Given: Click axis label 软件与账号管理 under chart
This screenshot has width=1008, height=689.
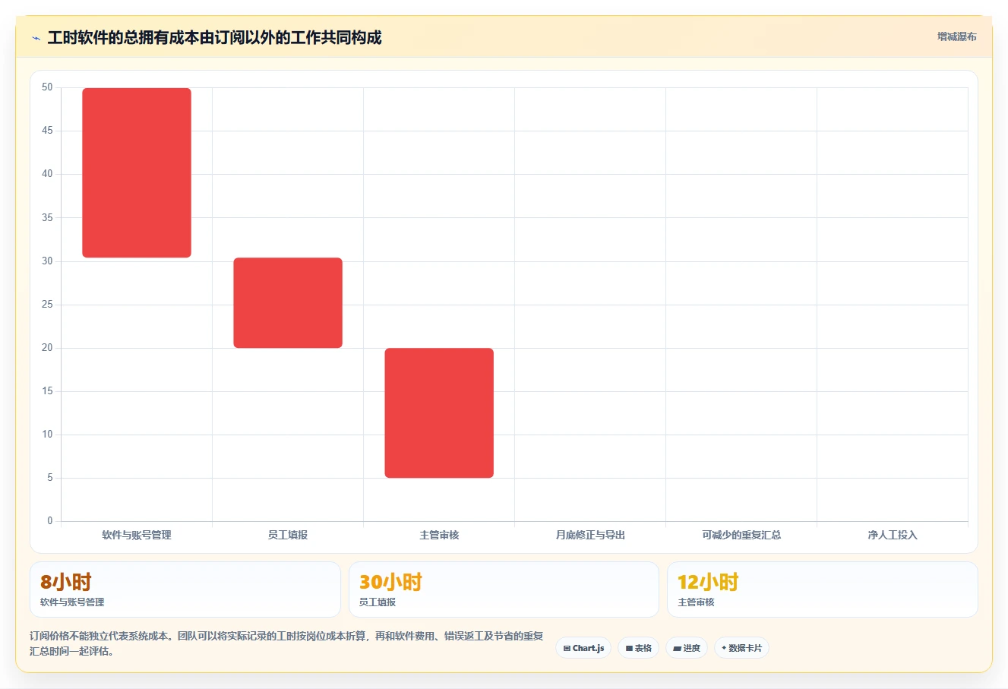Looking at the screenshot, I should pos(137,535).
